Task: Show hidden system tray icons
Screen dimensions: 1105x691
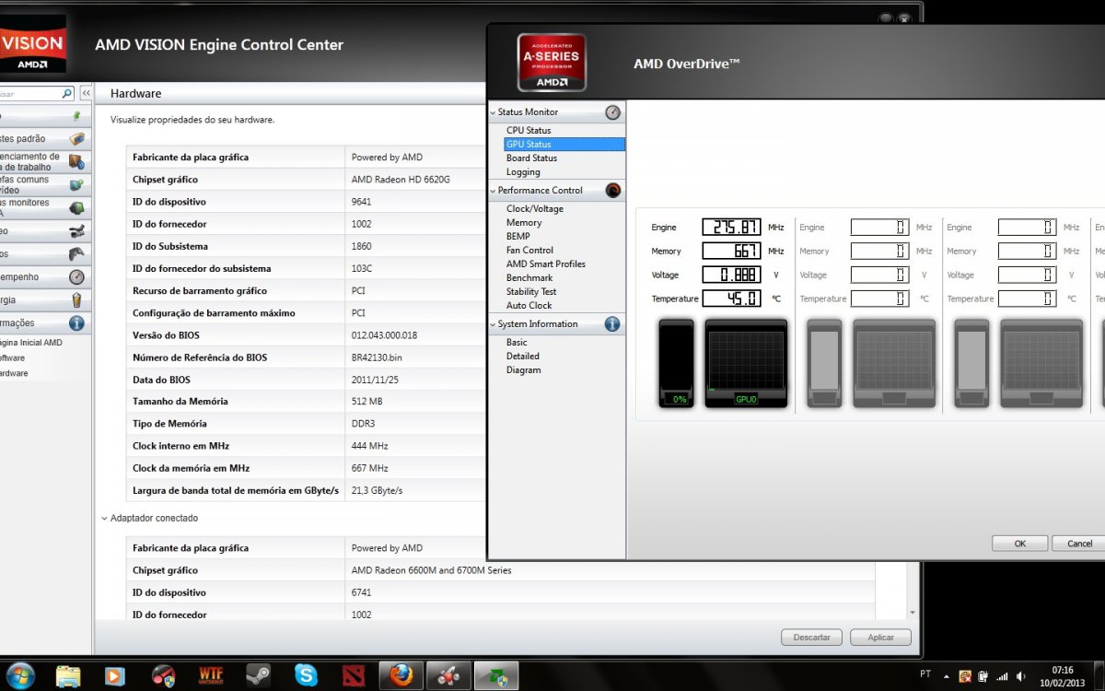Action: click(947, 676)
